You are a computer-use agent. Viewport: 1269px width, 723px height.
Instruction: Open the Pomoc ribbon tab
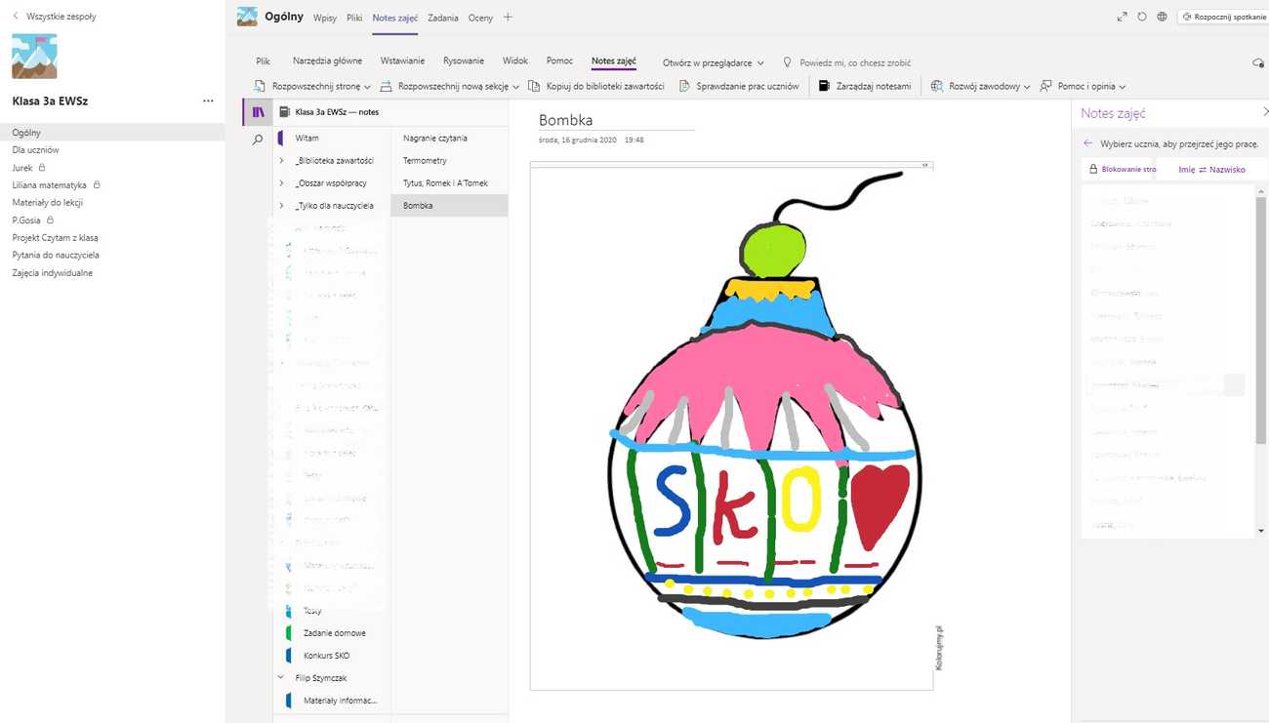point(559,61)
